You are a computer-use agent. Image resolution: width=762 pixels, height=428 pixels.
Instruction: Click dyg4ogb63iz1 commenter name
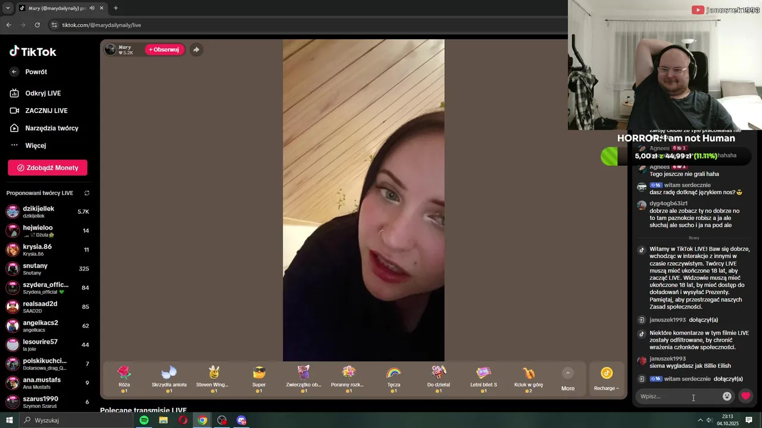click(x=669, y=203)
